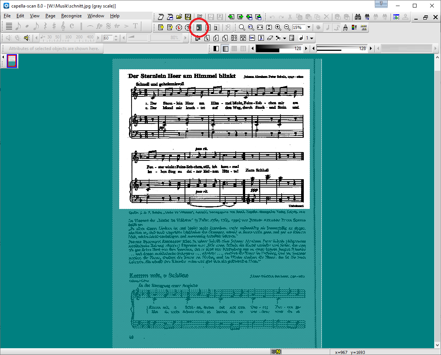Image resolution: width=441 pixels, height=355 pixels.
Task: Click the recognize music icon circled in red
Action: tap(199, 27)
